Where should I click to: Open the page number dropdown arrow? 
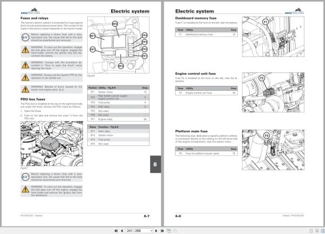[152, 231]
